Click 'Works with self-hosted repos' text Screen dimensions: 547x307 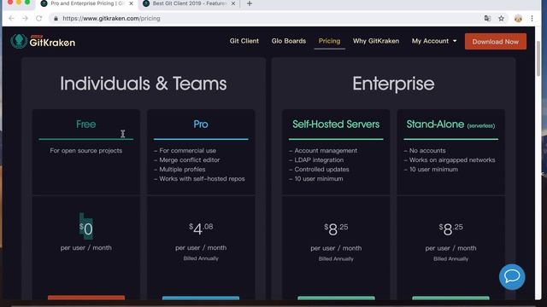(x=202, y=179)
